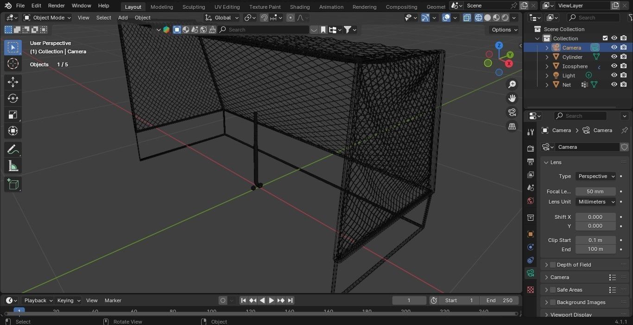Toggle pin icon in properties header
Image resolution: width=633 pixels, height=325 pixels.
click(x=624, y=130)
